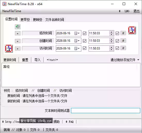This screenshot has height=133, width=142.
Task: Toggle the 访问时间 time checkbox
Action: pos(117,48)
